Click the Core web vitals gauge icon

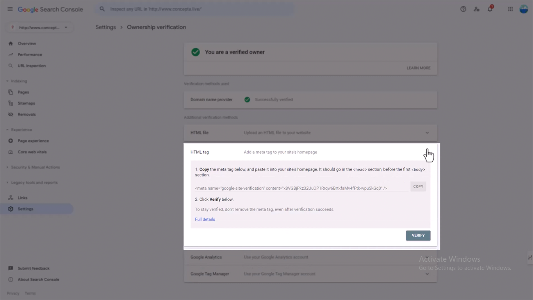click(x=11, y=152)
